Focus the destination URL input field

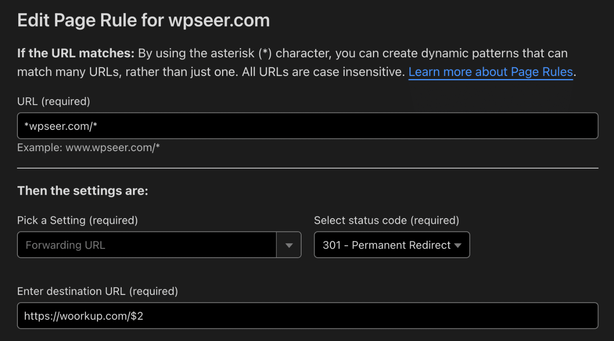tap(308, 316)
